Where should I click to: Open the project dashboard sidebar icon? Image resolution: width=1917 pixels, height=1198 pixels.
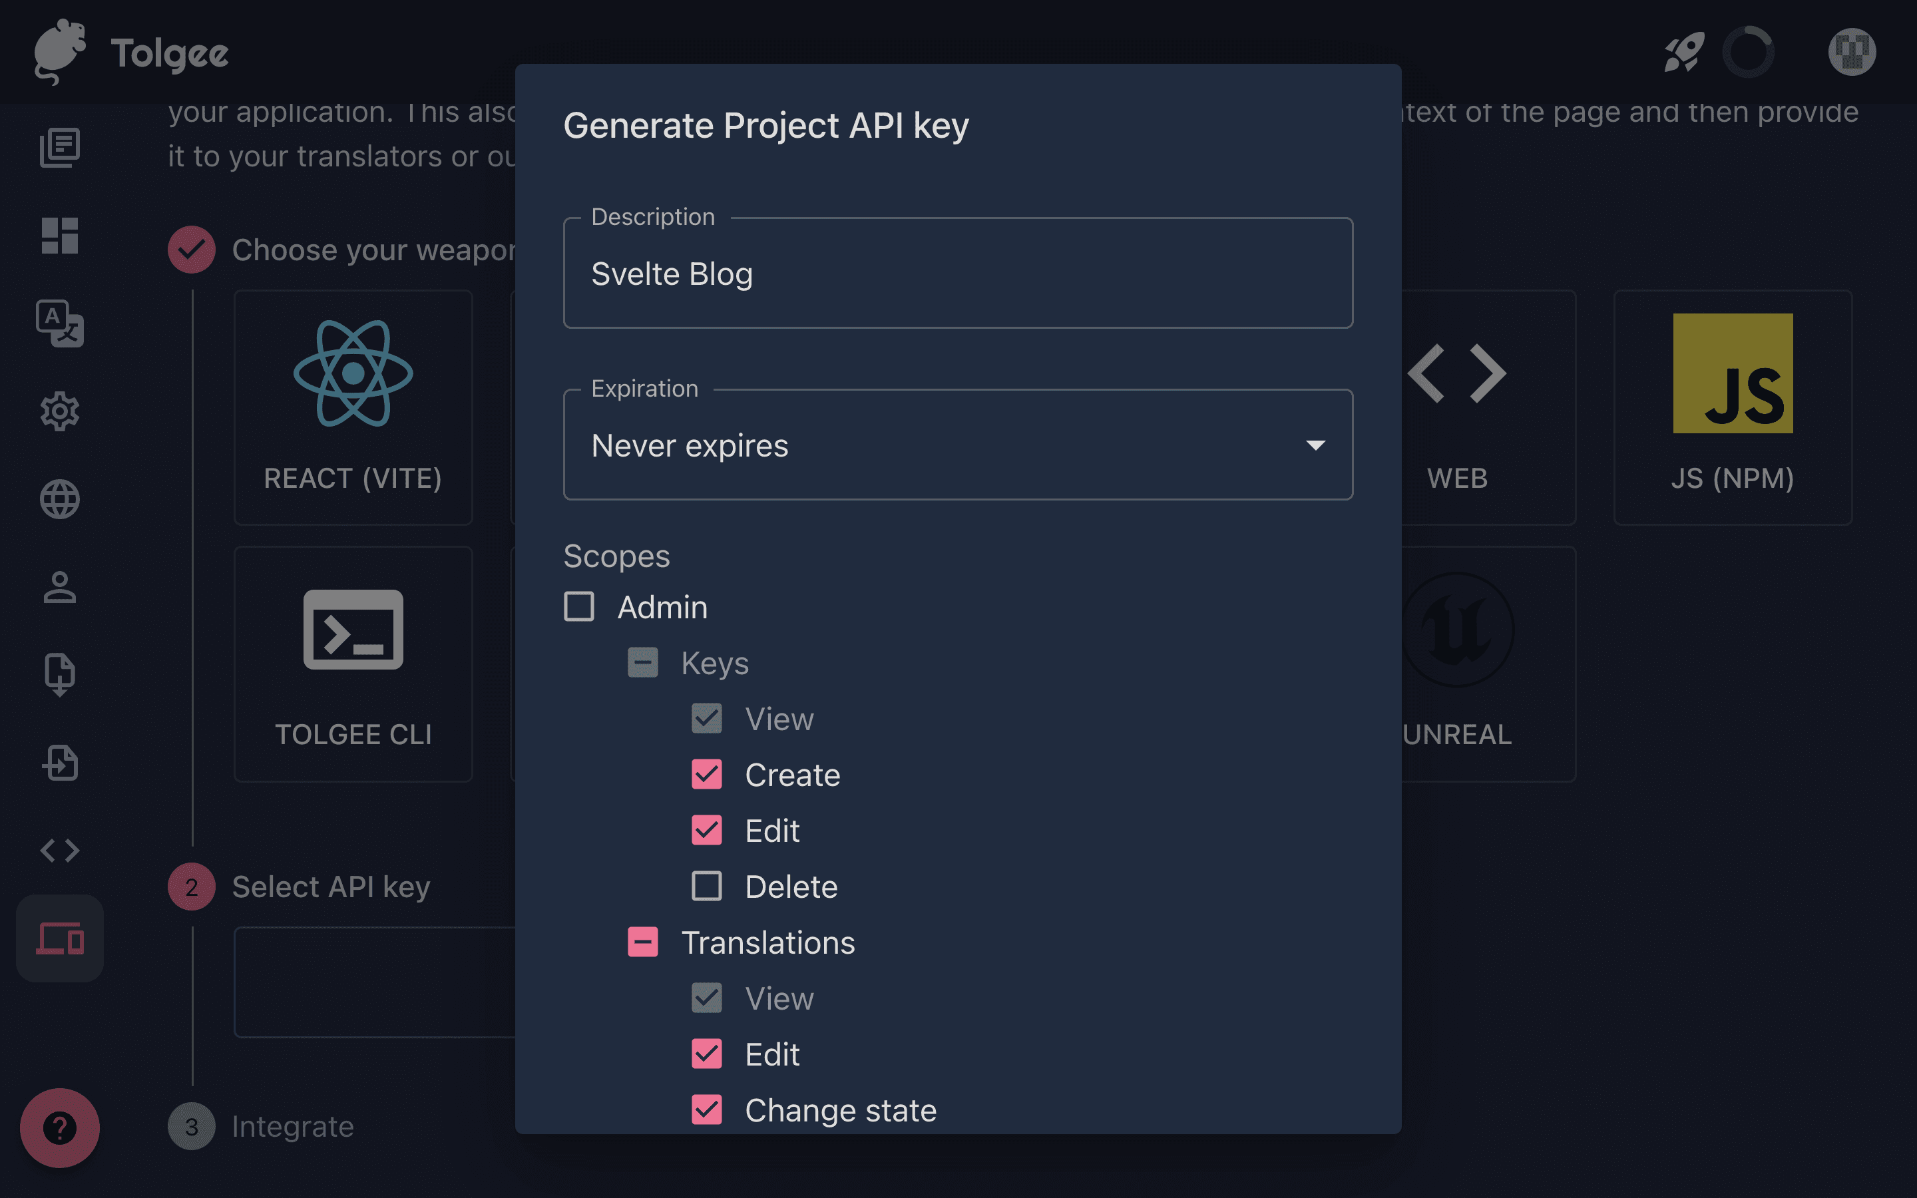coord(60,236)
